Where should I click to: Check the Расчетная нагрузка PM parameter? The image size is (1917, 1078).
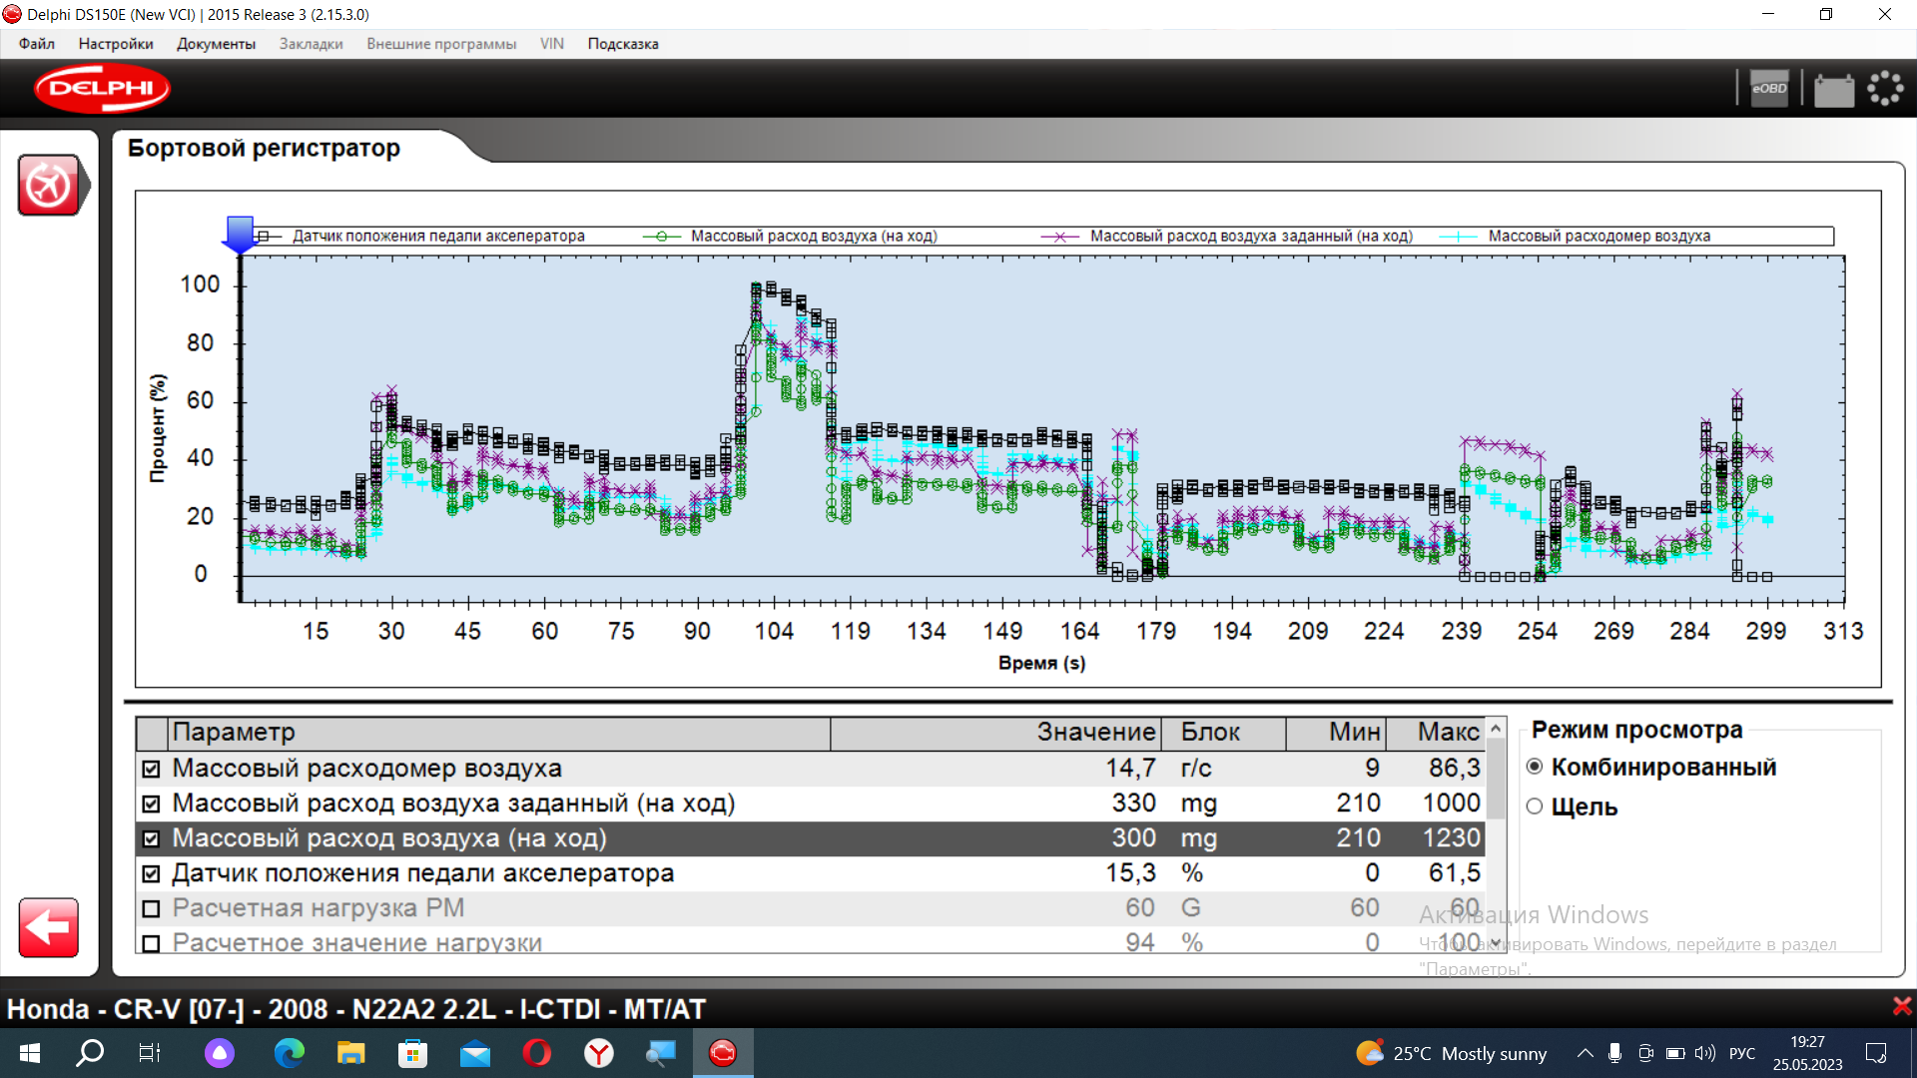click(151, 909)
